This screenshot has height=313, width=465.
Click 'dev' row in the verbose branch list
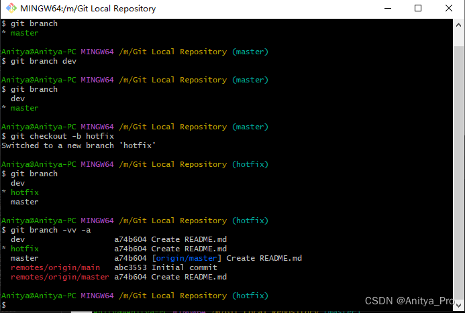(119, 239)
